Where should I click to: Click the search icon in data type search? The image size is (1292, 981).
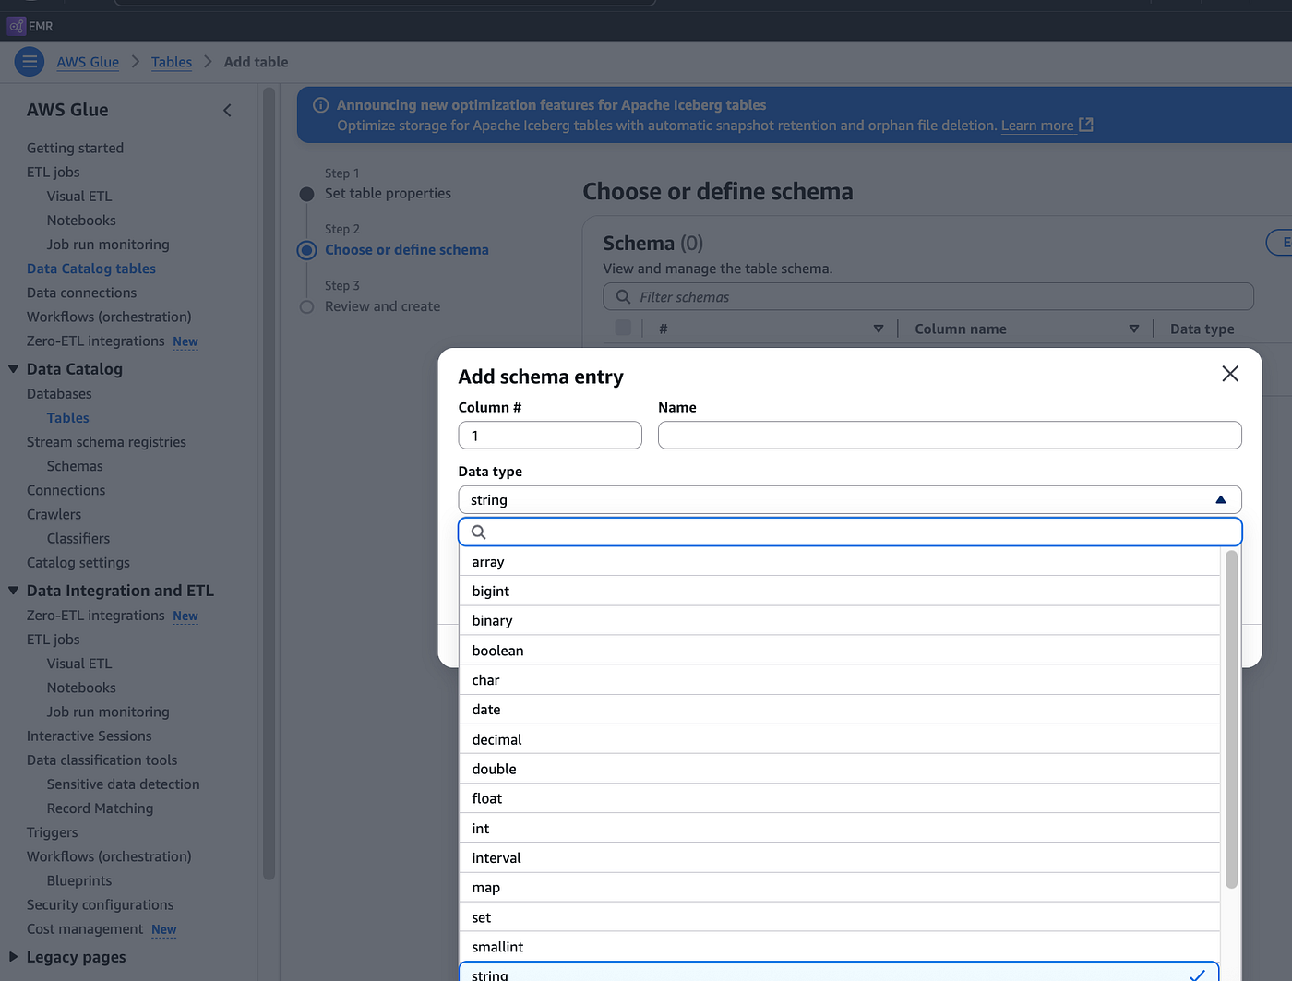tap(479, 532)
